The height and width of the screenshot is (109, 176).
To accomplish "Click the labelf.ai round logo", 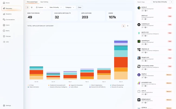I will tap(139, 75).
